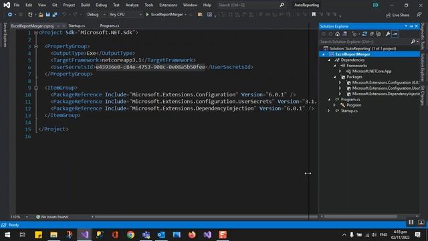Click the Navigate Backward toolbar icon
This screenshot has width=428, height=241.
point(10,15)
